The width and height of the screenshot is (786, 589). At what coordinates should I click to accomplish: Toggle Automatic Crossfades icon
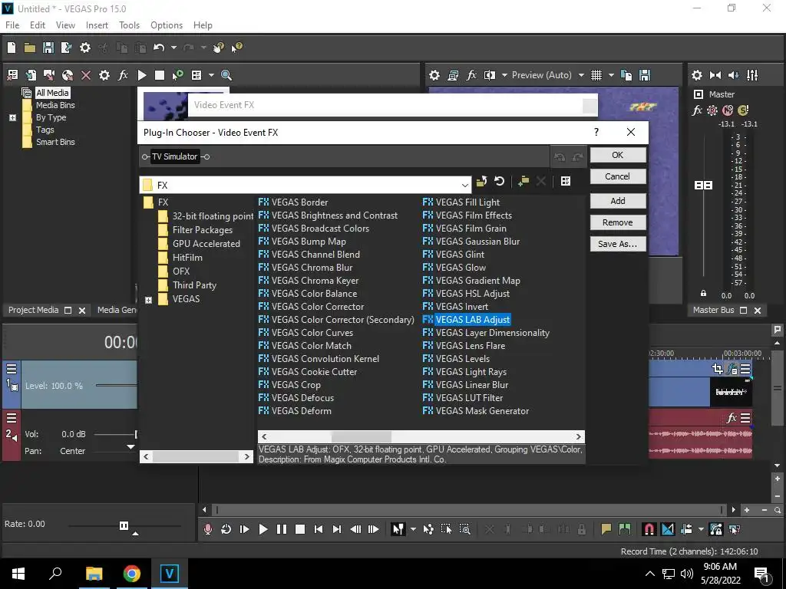tap(668, 529)
